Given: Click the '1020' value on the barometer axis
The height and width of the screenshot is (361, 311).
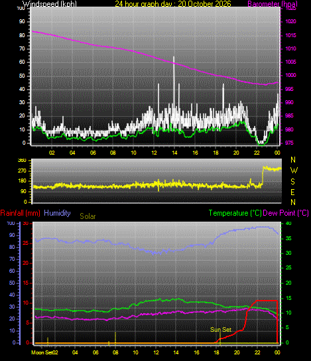Looking at the screenshot, I should point(290,21).
